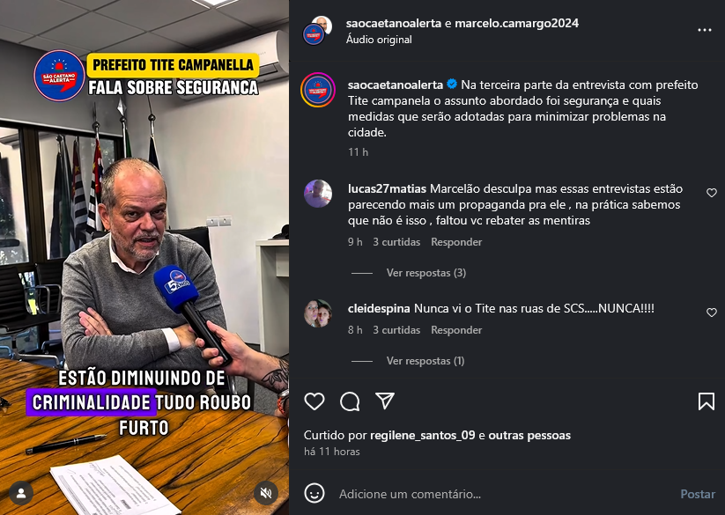Expand Ver respostas (1) replies
The image size is (725, 515).
[x=425, y=361]
